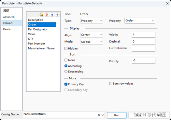Screen dimensions: 171x120
Task: Switch to the Advanced tab
Action: (x=9, y=17)
